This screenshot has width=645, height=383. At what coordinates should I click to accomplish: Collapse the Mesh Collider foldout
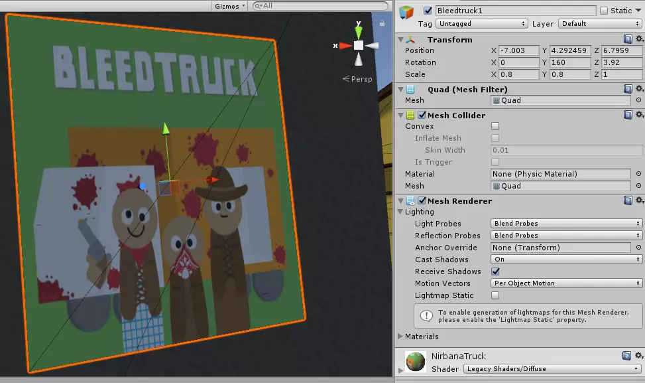click(x=400, y=115)
